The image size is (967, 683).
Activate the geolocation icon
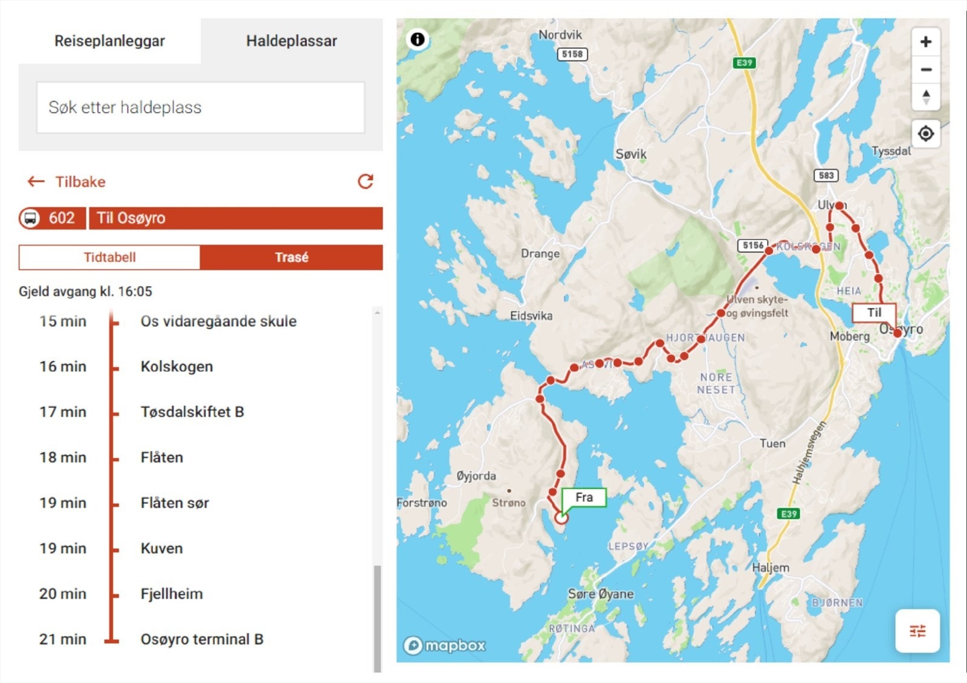tap(925, 133)
